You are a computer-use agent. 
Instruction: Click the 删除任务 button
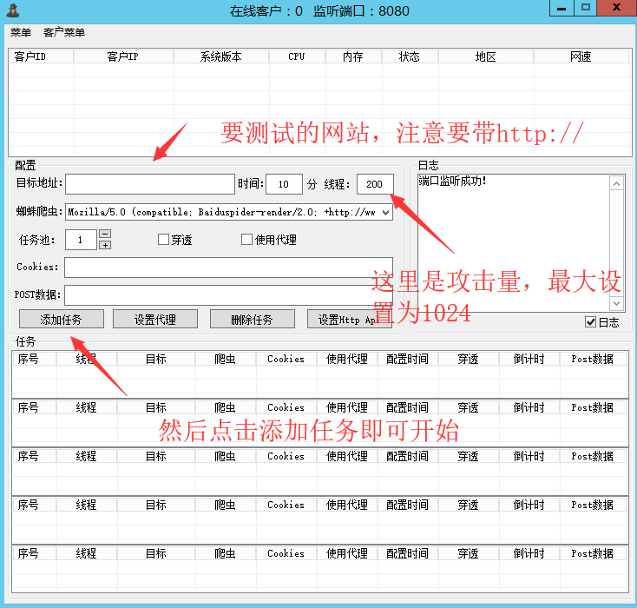pos(253,320)
